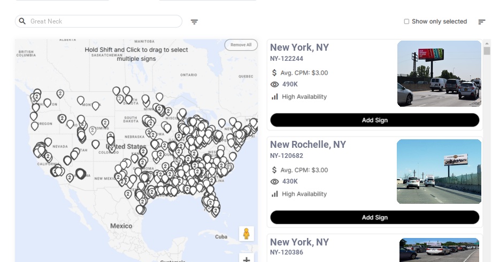Open the NY-122244 billboard thumbnail
The image size is (492, 262).
pyautogui.click(x=439, y=74)
